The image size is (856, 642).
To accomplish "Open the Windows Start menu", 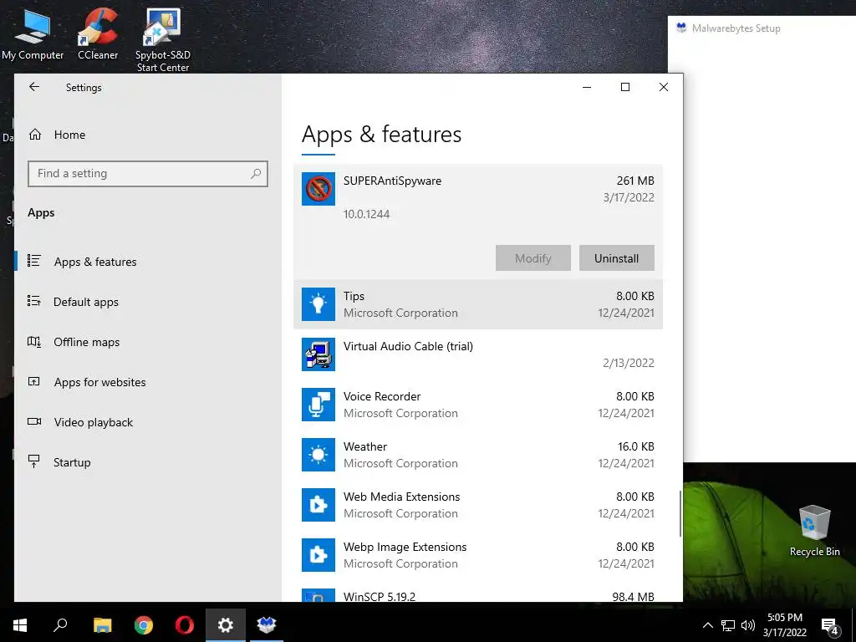I will (x=20, y=625).
